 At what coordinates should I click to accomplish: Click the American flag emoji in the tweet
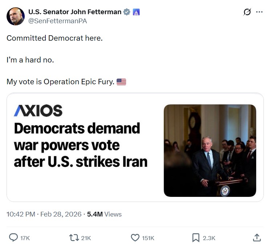[x=121, y=82]
